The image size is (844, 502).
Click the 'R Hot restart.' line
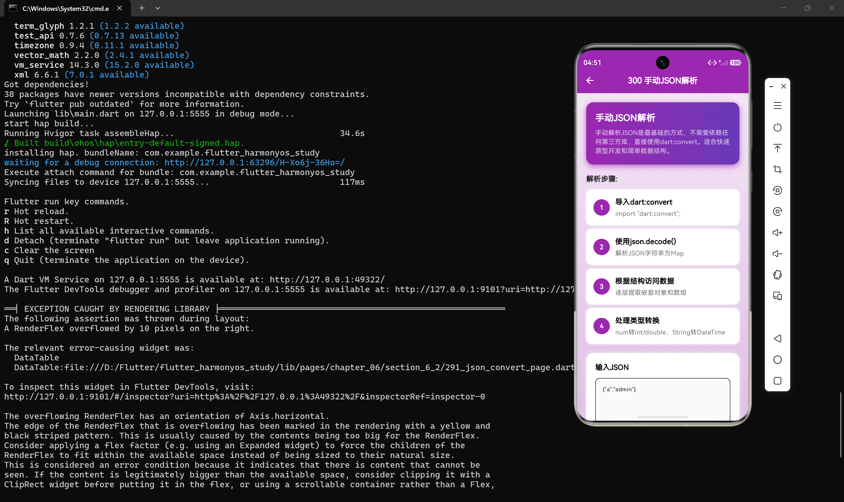tap(39, 221)
